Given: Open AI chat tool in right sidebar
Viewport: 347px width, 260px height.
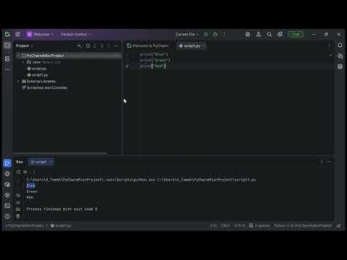Looking at the screenshot, I should click(x=340, y=56).
